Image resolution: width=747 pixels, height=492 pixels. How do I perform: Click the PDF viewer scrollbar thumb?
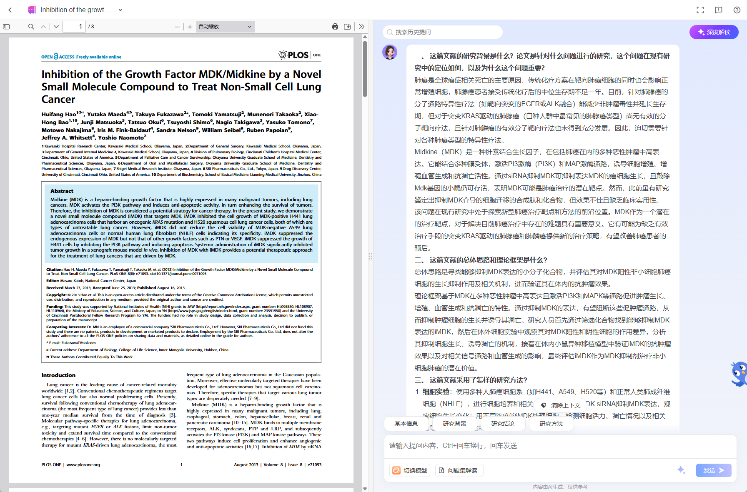click(x=365, y=69)
